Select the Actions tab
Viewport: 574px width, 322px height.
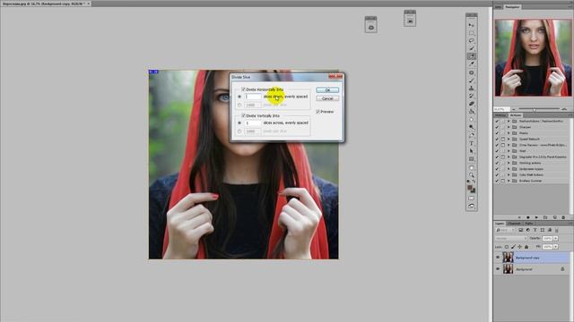click(515, 115)
